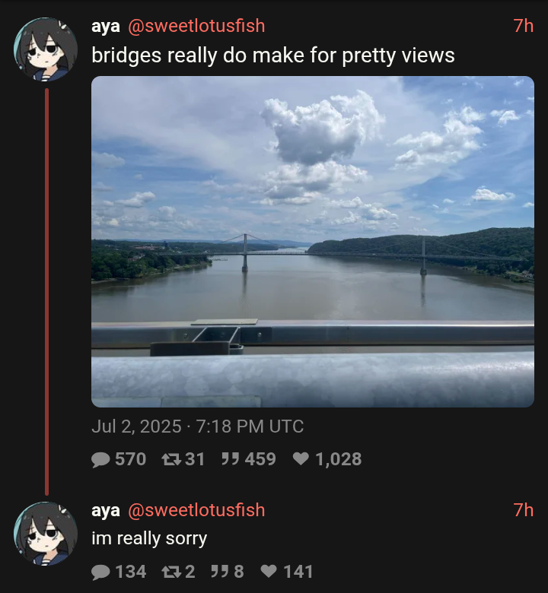Click the 'im really sorry' post text
The width and height of the screenshot is (548, 593).
coord(149,538)
